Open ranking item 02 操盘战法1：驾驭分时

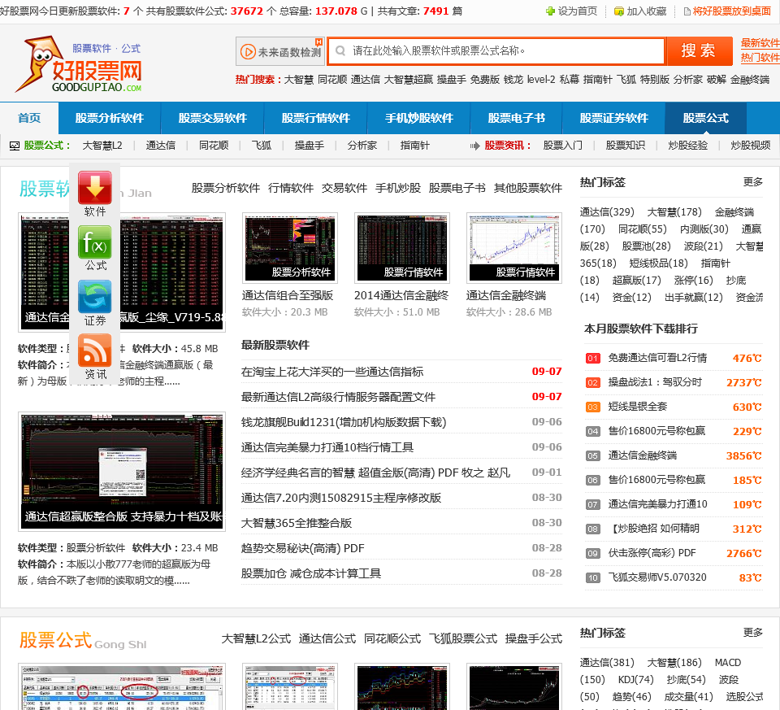click(x=655, y=382)
